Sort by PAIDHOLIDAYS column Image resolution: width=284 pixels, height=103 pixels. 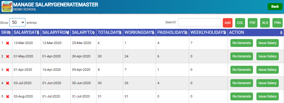click(x=172, y=32)
